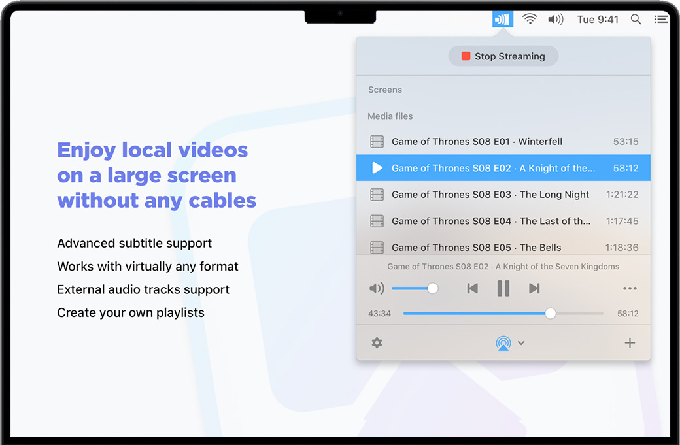Open Spotlight search in menu bar
Screen dimensions: 680x445
tap(636, 19)
